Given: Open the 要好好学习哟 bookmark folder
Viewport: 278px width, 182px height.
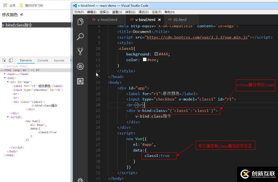Looking at the screenshot, I should (32, 6).
